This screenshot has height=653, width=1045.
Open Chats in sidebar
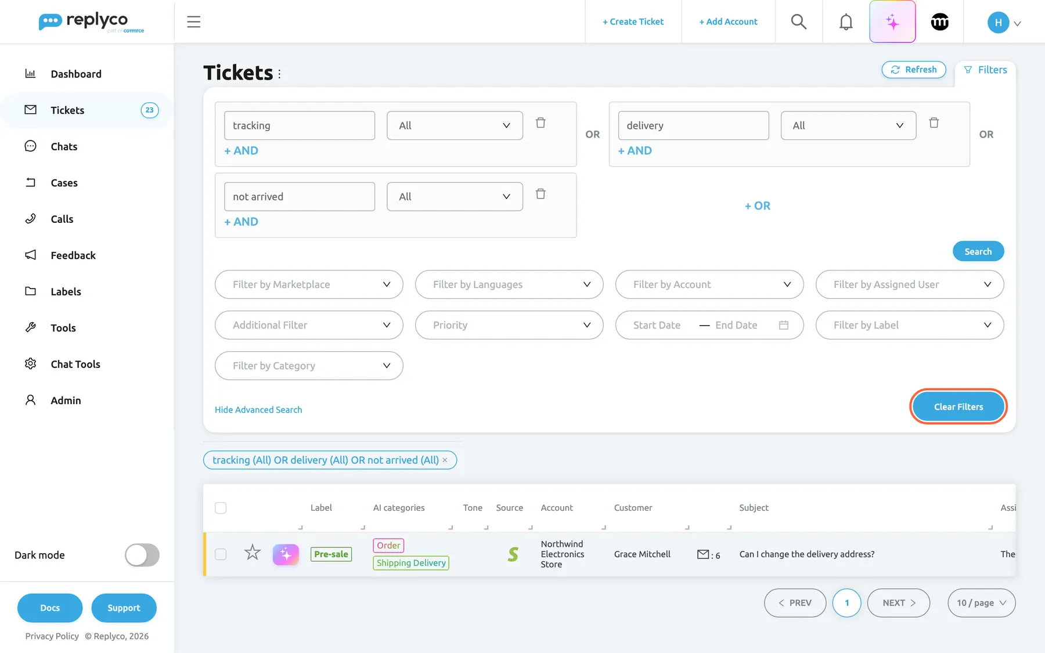pos(64,146)
